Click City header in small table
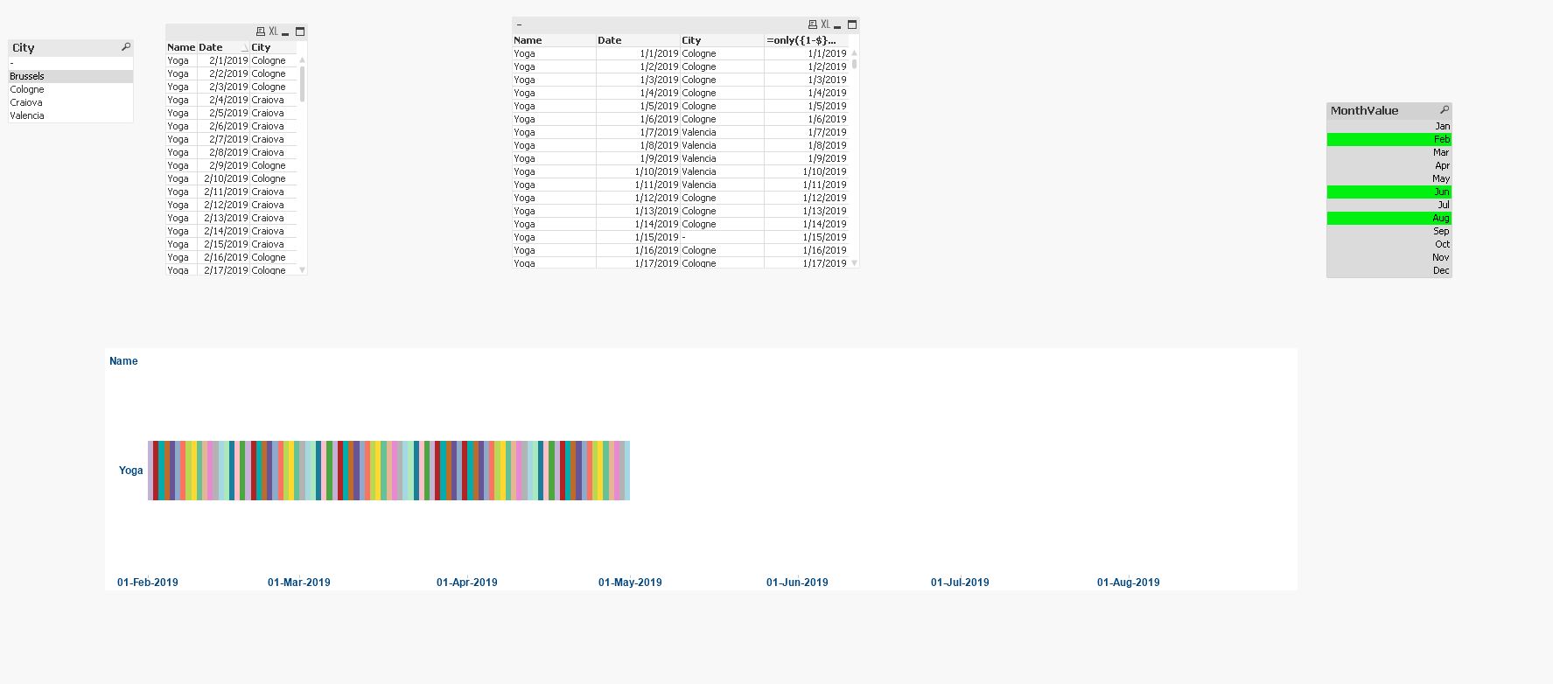 tap(273, 47)
